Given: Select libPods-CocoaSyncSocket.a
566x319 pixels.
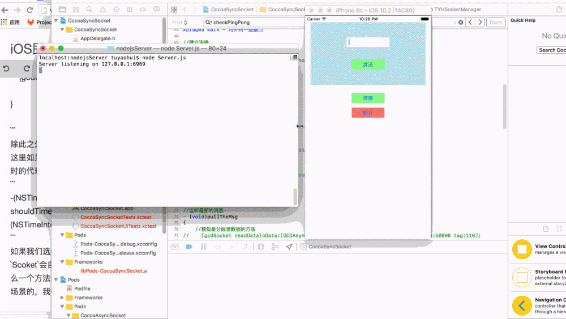Looking at the screenshot, I should tap(113, 271).
